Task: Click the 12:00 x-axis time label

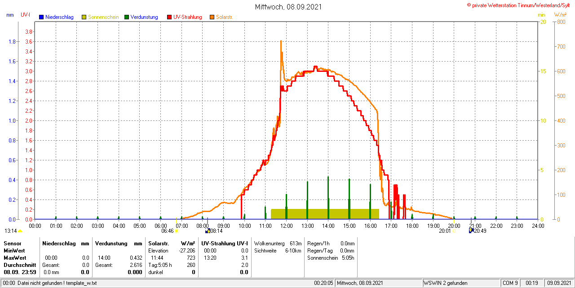Action: pyautogui.click(x=287, y=226)
